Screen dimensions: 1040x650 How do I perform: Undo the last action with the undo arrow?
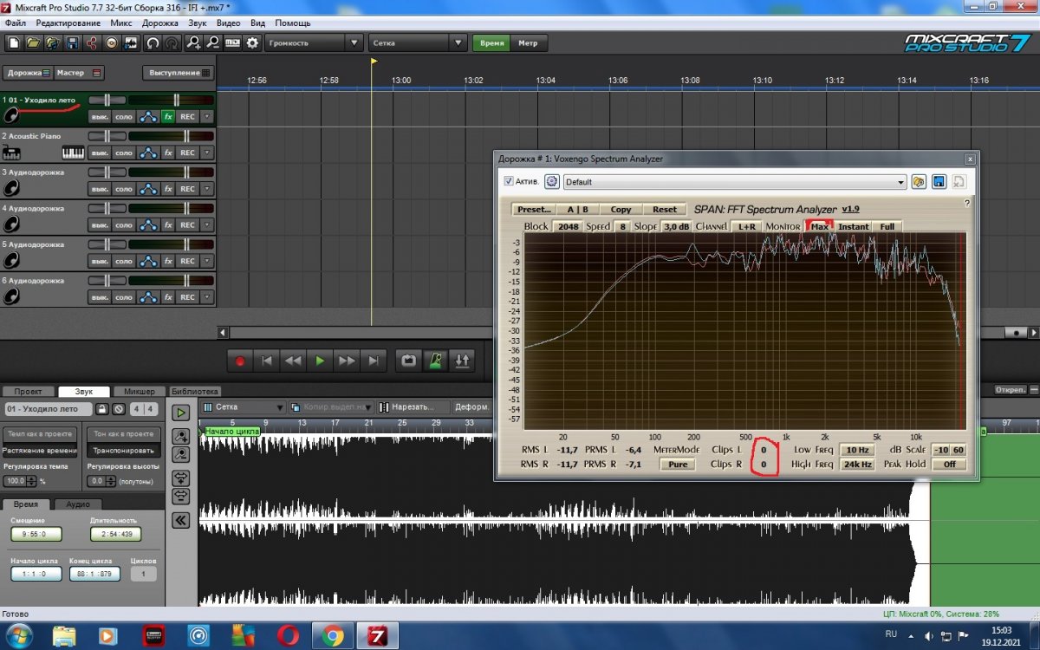point(153,42)
